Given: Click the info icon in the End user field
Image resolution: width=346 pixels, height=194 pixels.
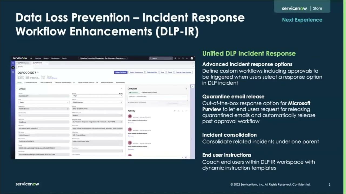Looking at the screenshot, I should (121, 102).
